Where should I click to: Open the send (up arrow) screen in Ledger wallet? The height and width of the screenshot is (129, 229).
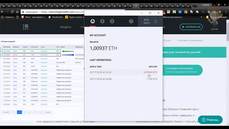(102, 21)
